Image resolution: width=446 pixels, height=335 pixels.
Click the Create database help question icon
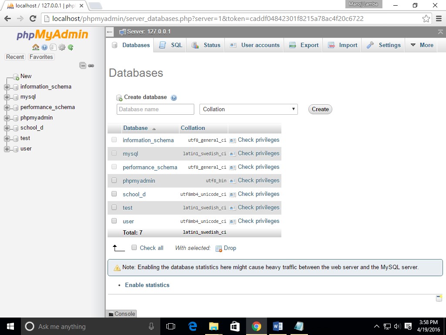click(174, 98)
